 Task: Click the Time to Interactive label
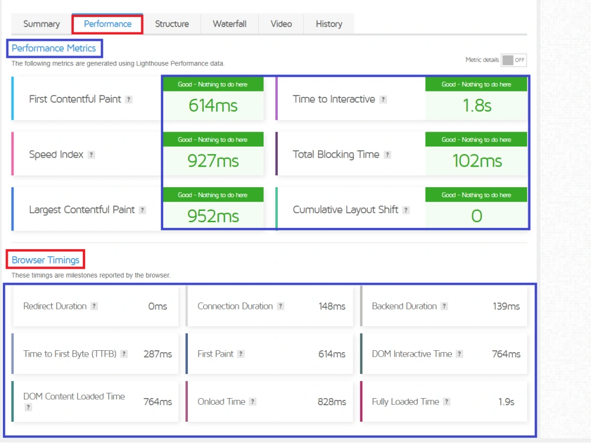point(334,99)
